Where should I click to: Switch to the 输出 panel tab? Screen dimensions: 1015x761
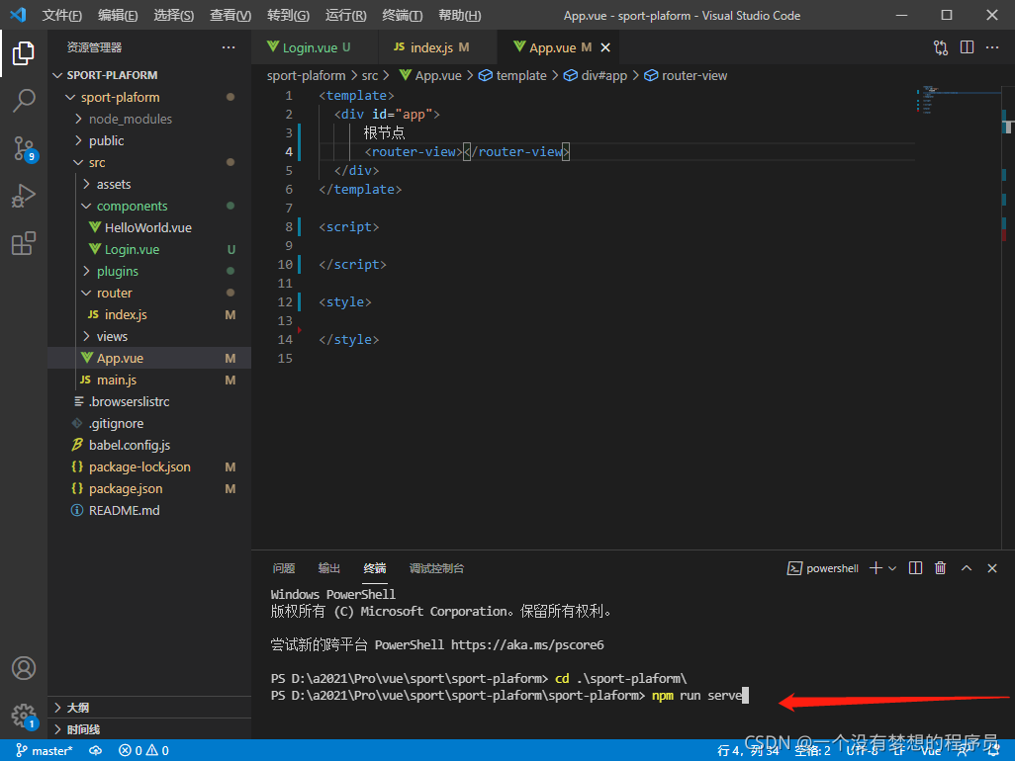click(x=328, y=567)
